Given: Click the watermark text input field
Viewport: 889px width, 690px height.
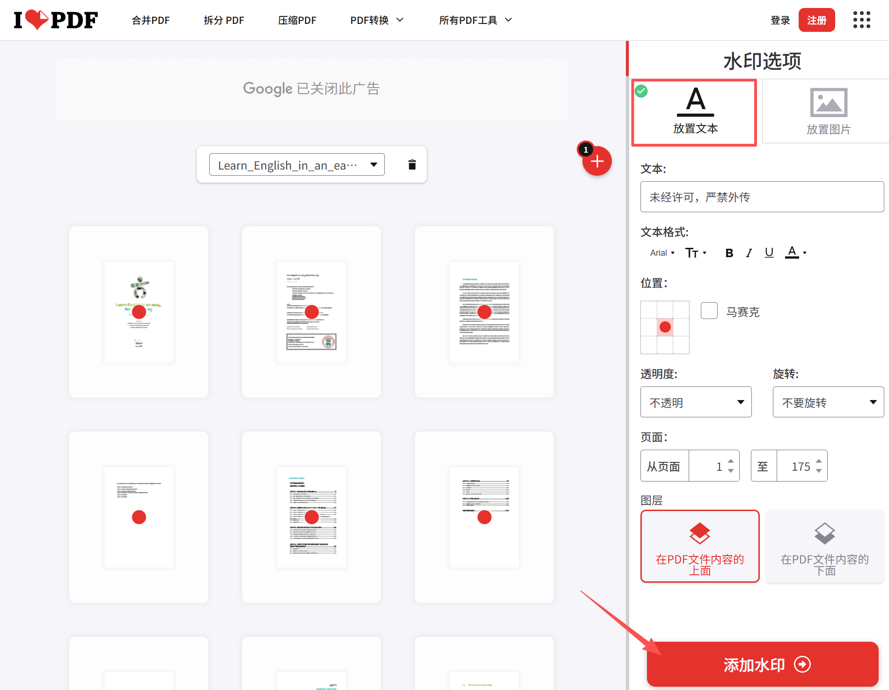Looking at the screenshot, I should click(762, 197).
